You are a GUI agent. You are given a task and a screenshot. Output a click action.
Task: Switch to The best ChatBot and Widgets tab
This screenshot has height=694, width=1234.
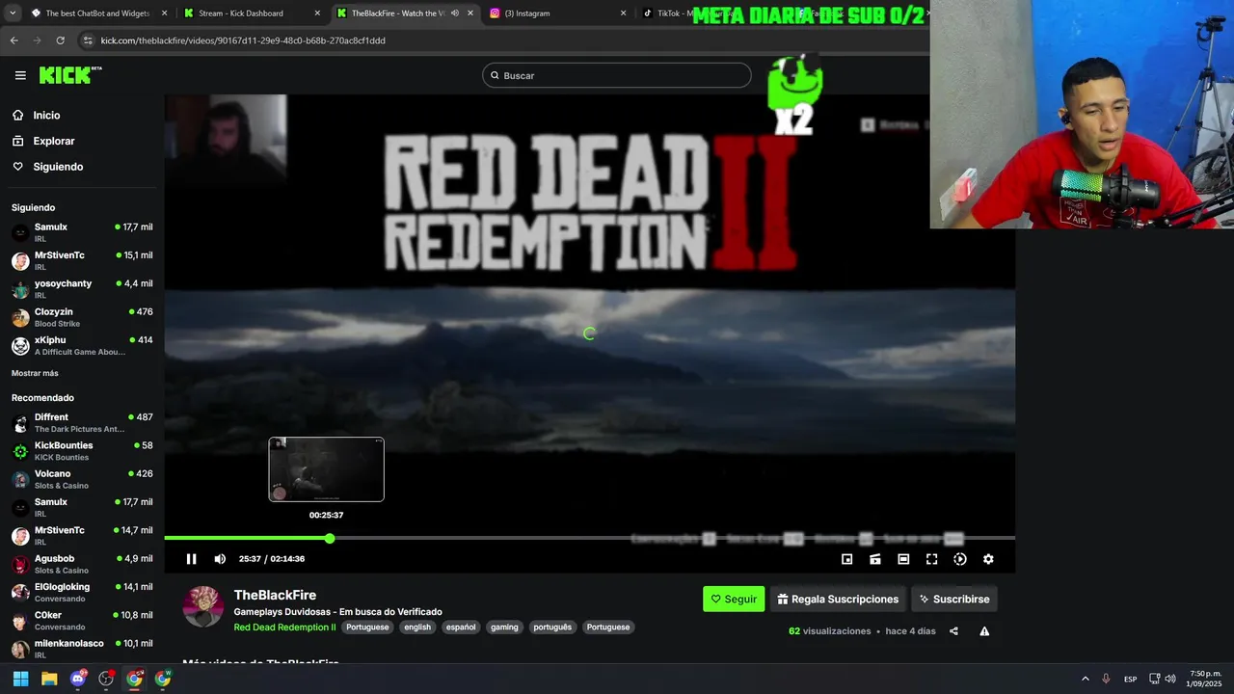100,13
